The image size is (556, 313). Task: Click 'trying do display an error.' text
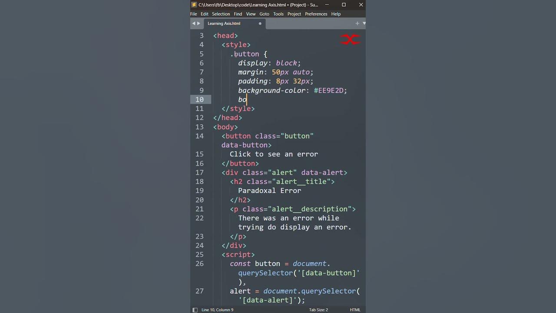coord(295,227)
